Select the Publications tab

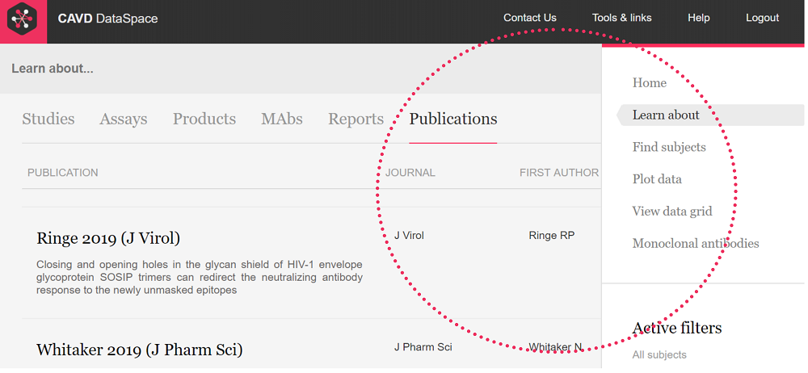click(x=453, y=119)
